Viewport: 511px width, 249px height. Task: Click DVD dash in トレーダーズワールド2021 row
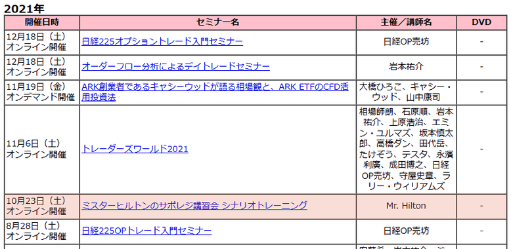481,149
